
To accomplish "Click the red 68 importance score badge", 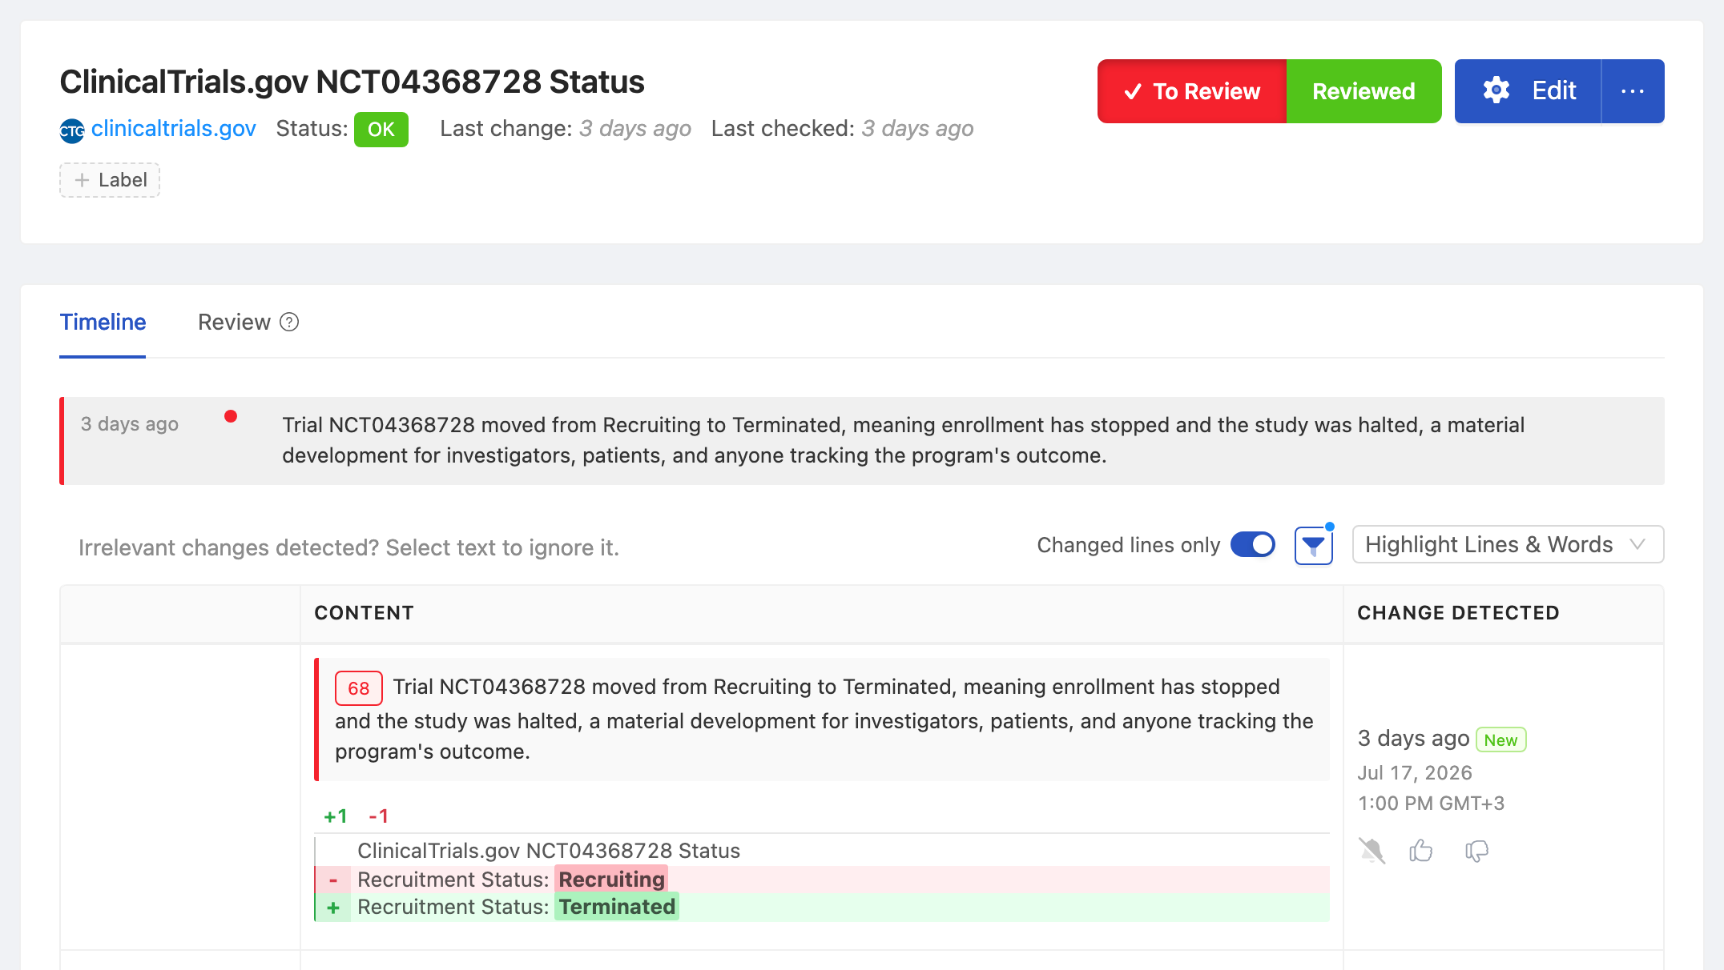I will 358,688.
